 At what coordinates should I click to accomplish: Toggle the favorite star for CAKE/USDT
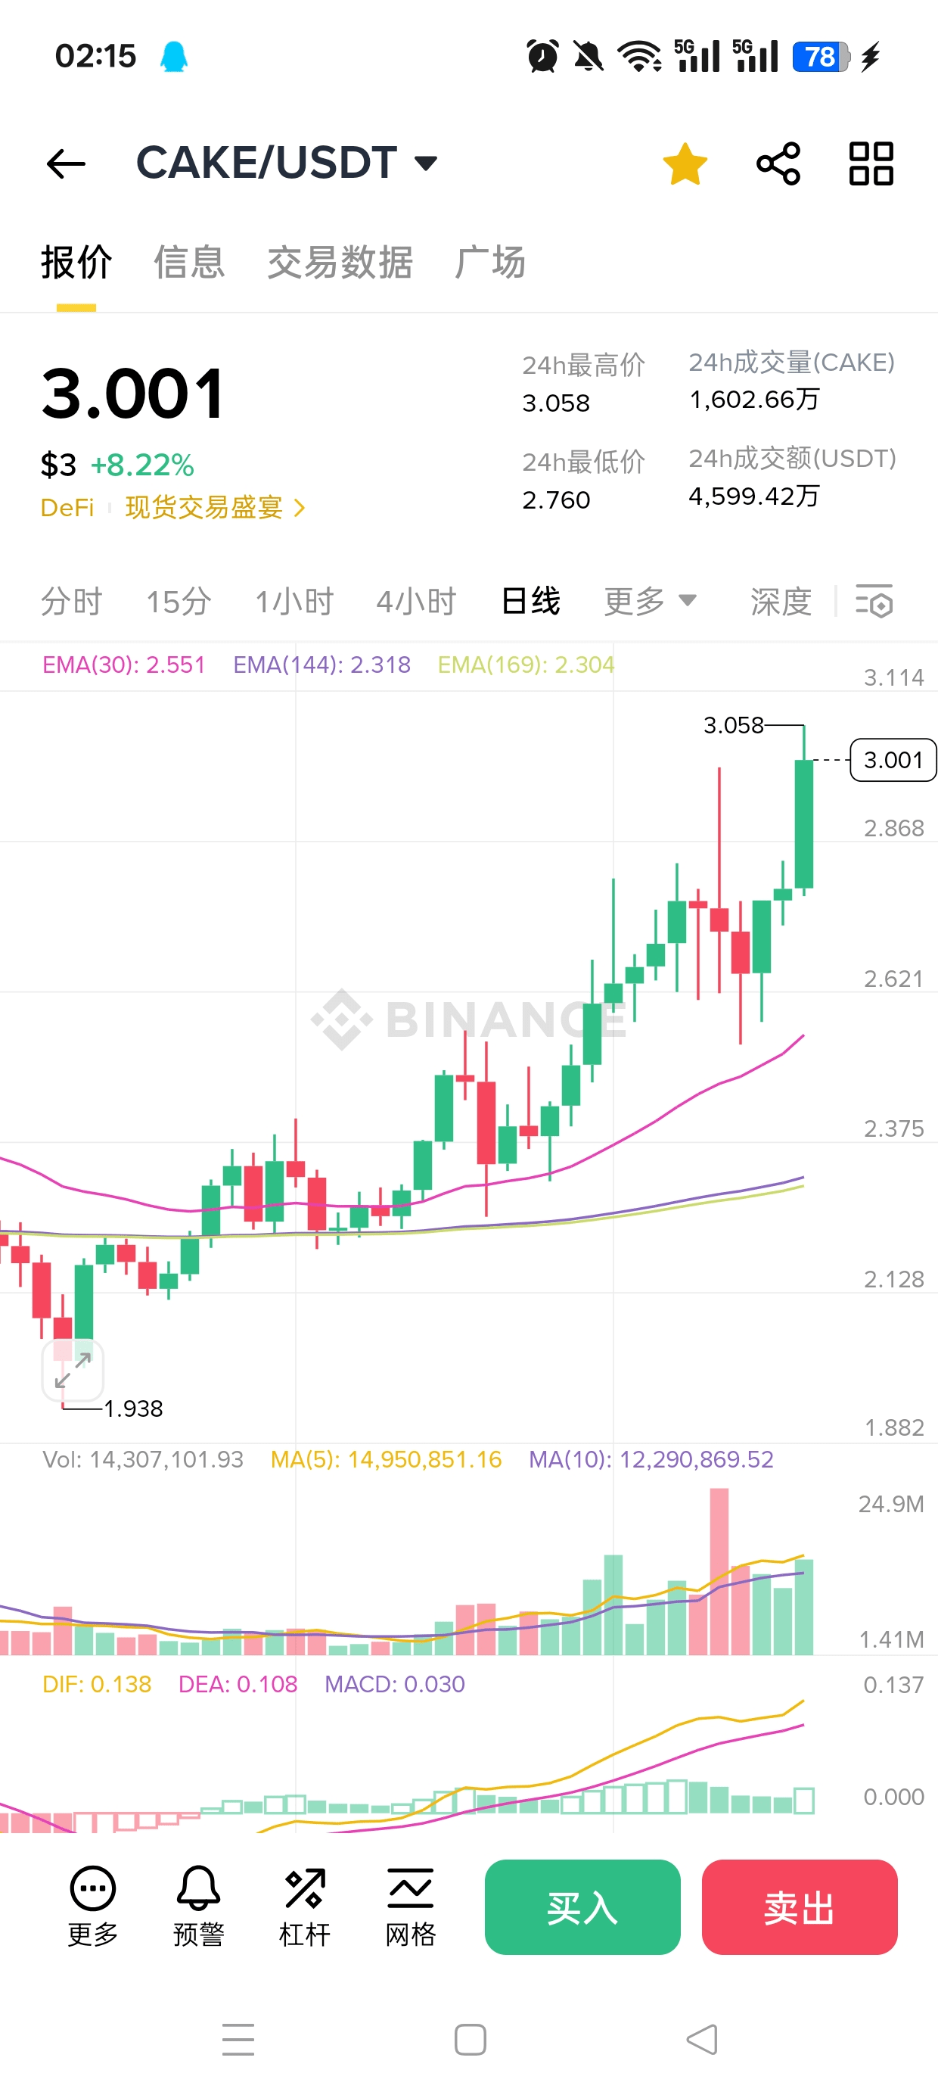(685, 163)
